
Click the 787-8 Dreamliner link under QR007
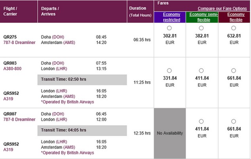pos(19,120)
